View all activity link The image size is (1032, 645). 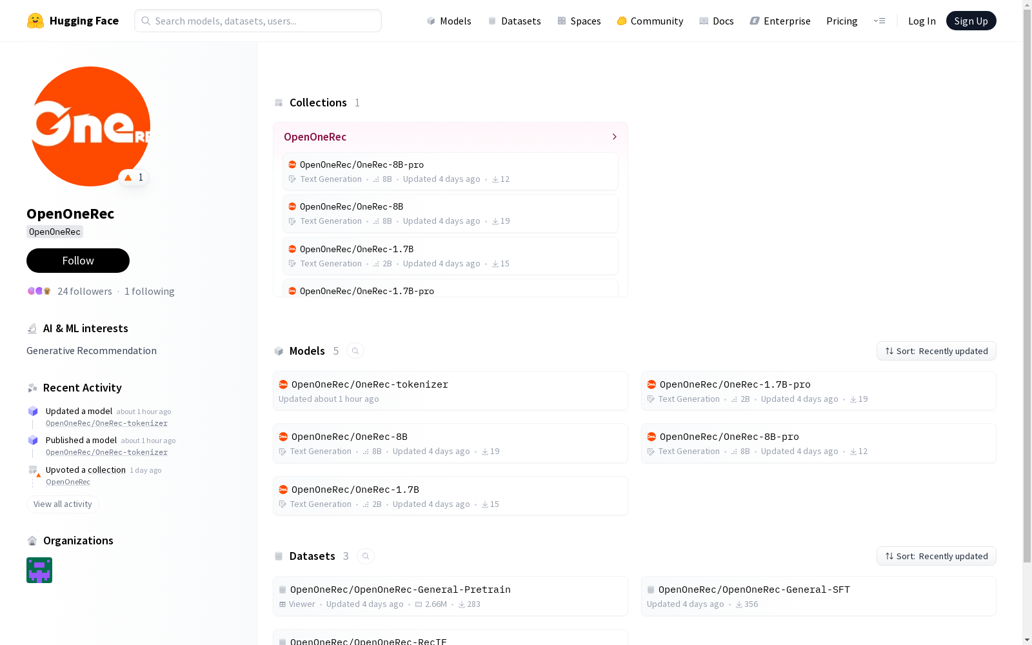[63, 504]
